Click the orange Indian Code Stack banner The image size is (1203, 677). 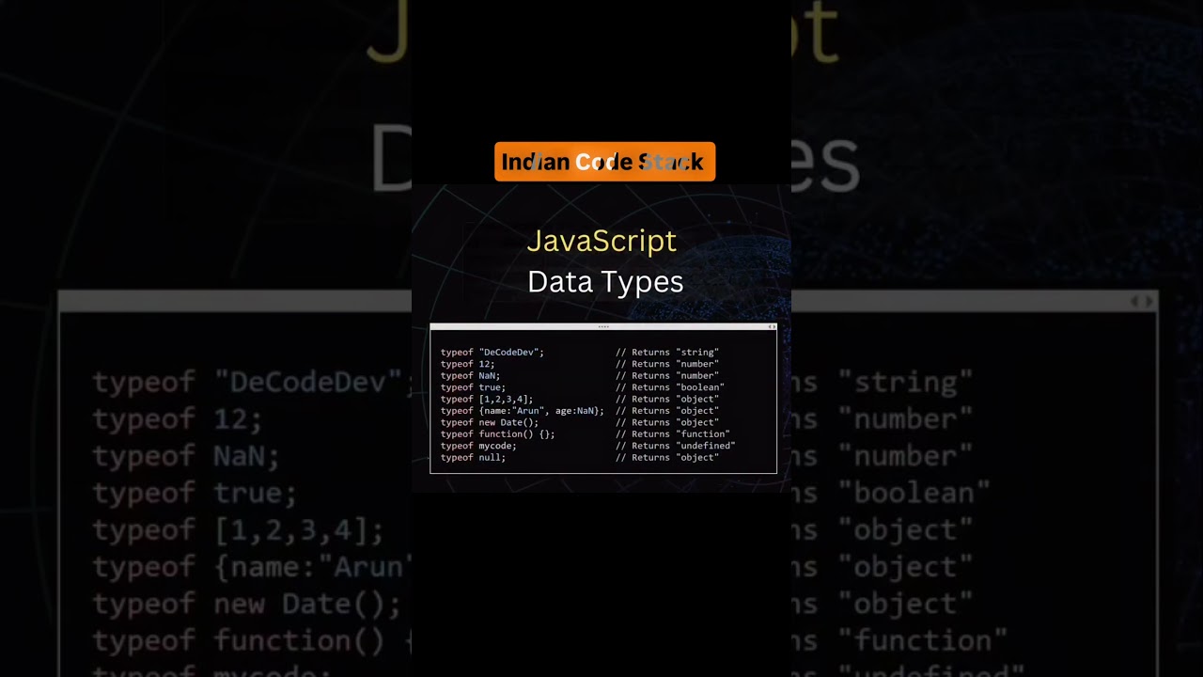(x=604, y=162)
